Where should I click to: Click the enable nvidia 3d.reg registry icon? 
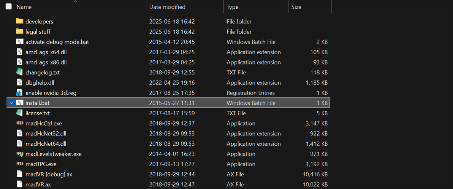[20, 93]
